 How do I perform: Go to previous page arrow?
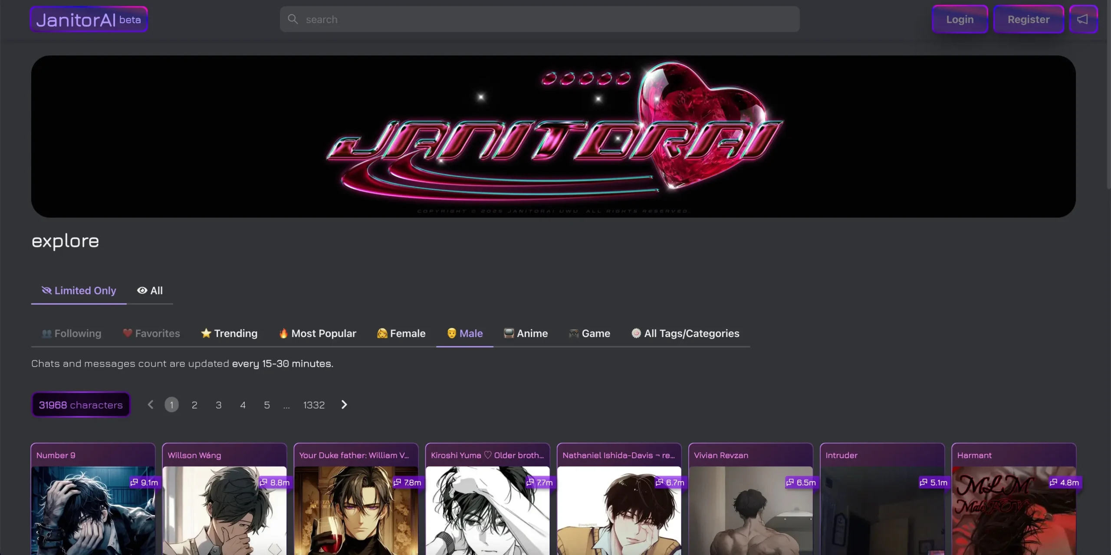151,405
